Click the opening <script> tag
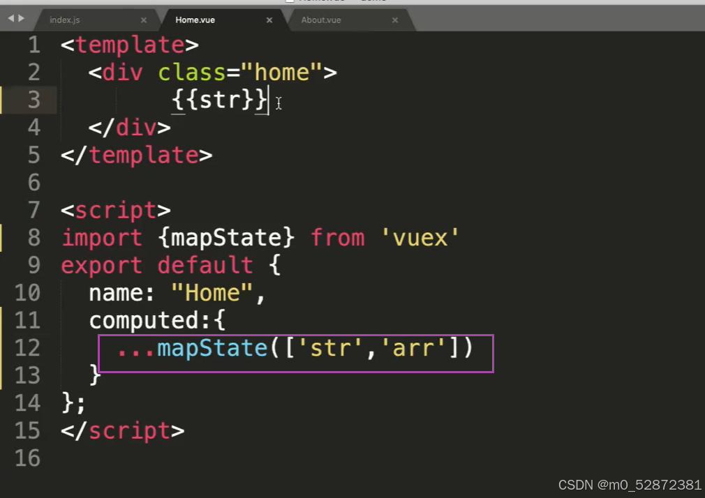The height and width of the screenshot is (498, 705). (x=116, y=211)
